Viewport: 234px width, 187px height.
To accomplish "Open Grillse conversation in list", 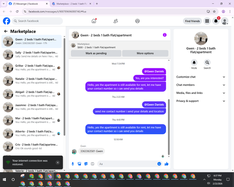I will click(32, 68).
